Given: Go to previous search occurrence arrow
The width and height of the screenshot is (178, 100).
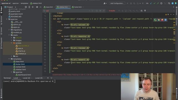Looking at the screenshot, I should (119, 11).
